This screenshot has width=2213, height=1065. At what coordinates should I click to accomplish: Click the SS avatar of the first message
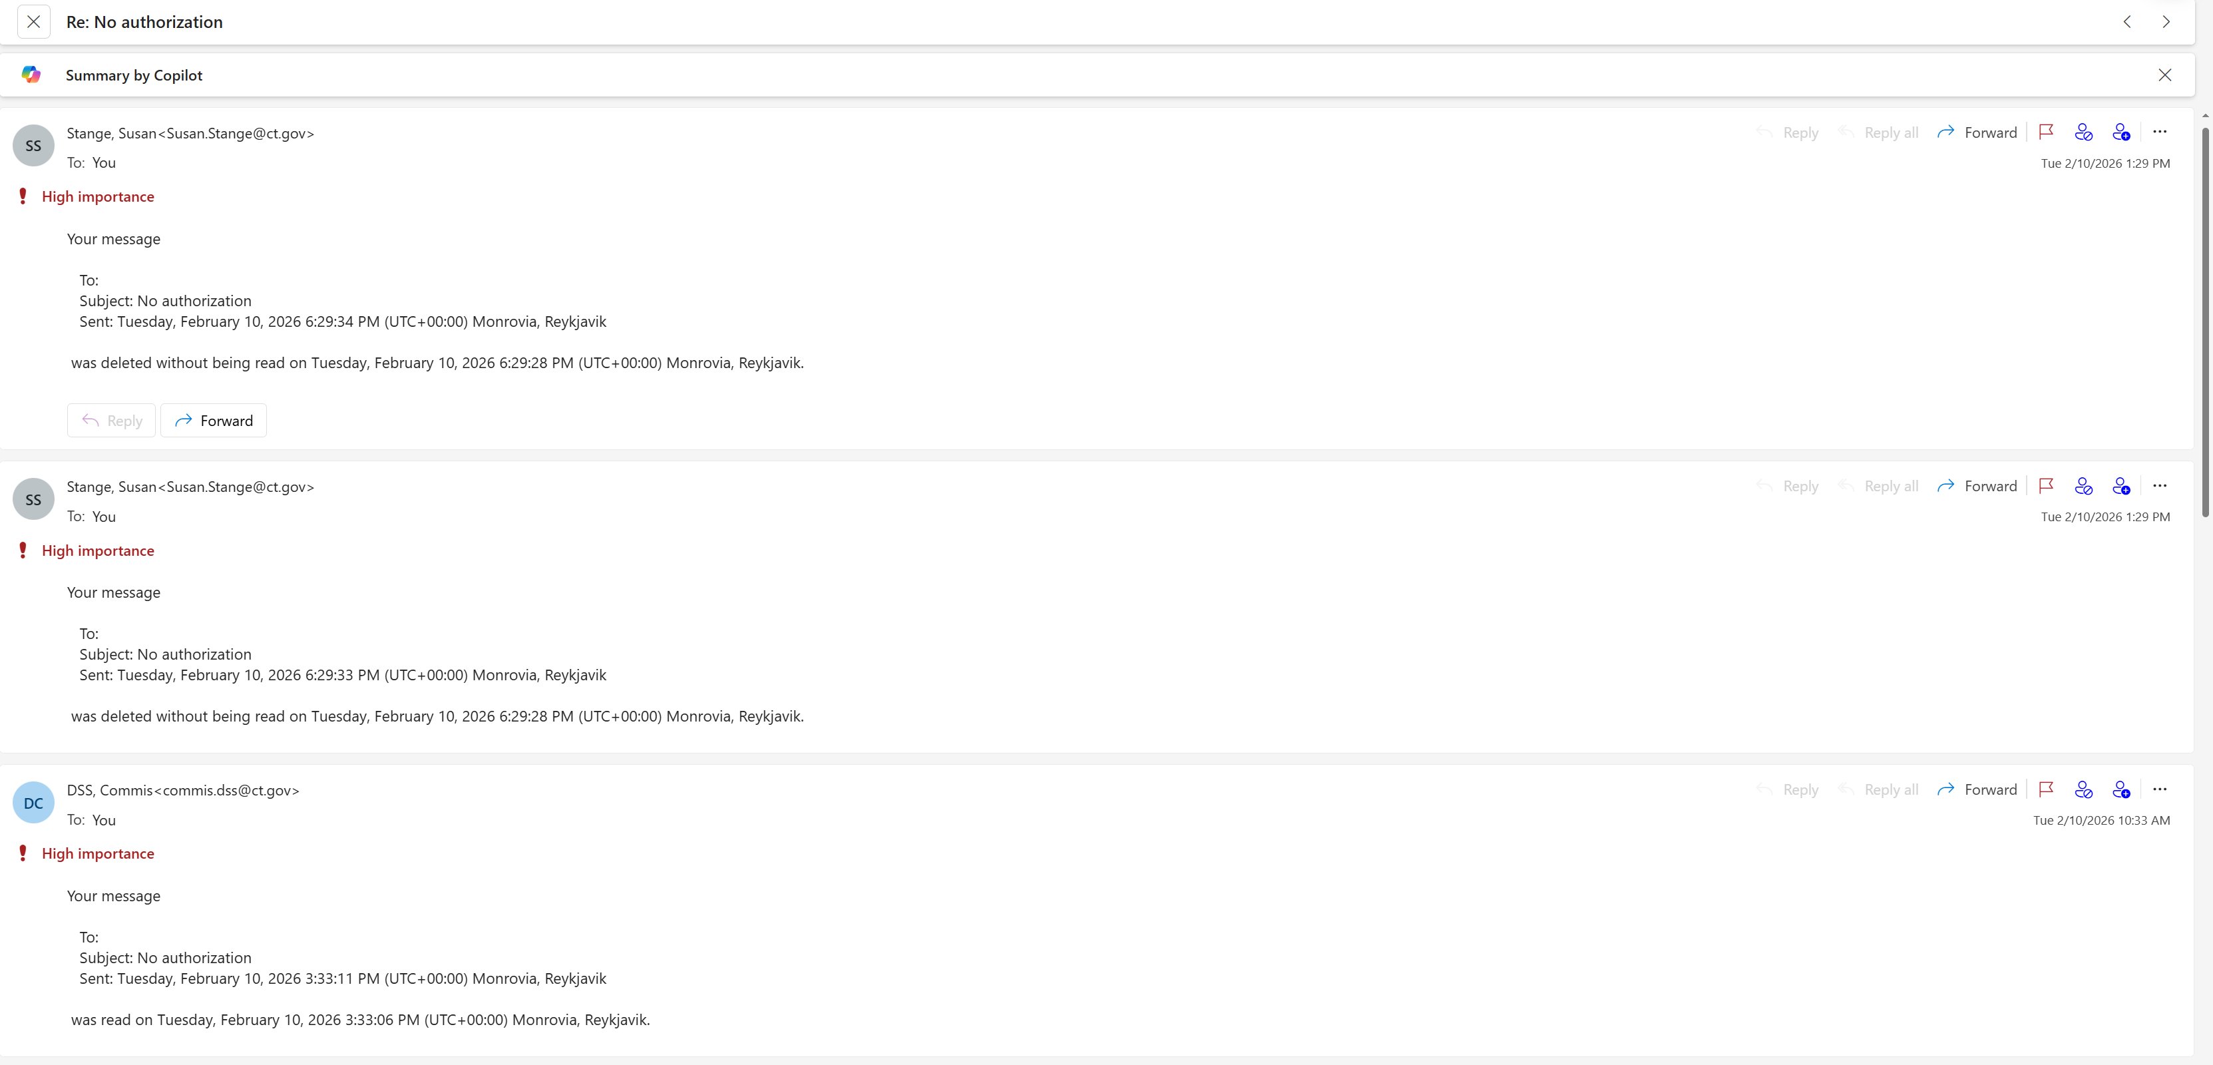[x=33, y=146]
